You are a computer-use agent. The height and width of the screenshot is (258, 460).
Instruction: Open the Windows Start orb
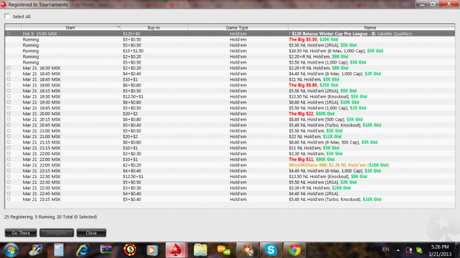(11, 250)
